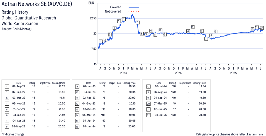Click the Not covered legend label

(x=113, y=11)
